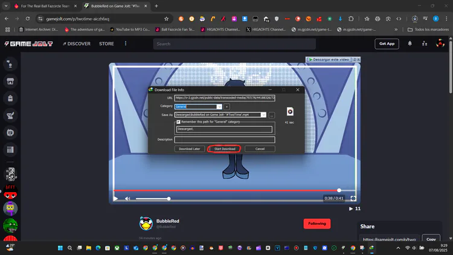Show more bookmarks chevron
The image size is (453, 255).
[x=396, y=30]
